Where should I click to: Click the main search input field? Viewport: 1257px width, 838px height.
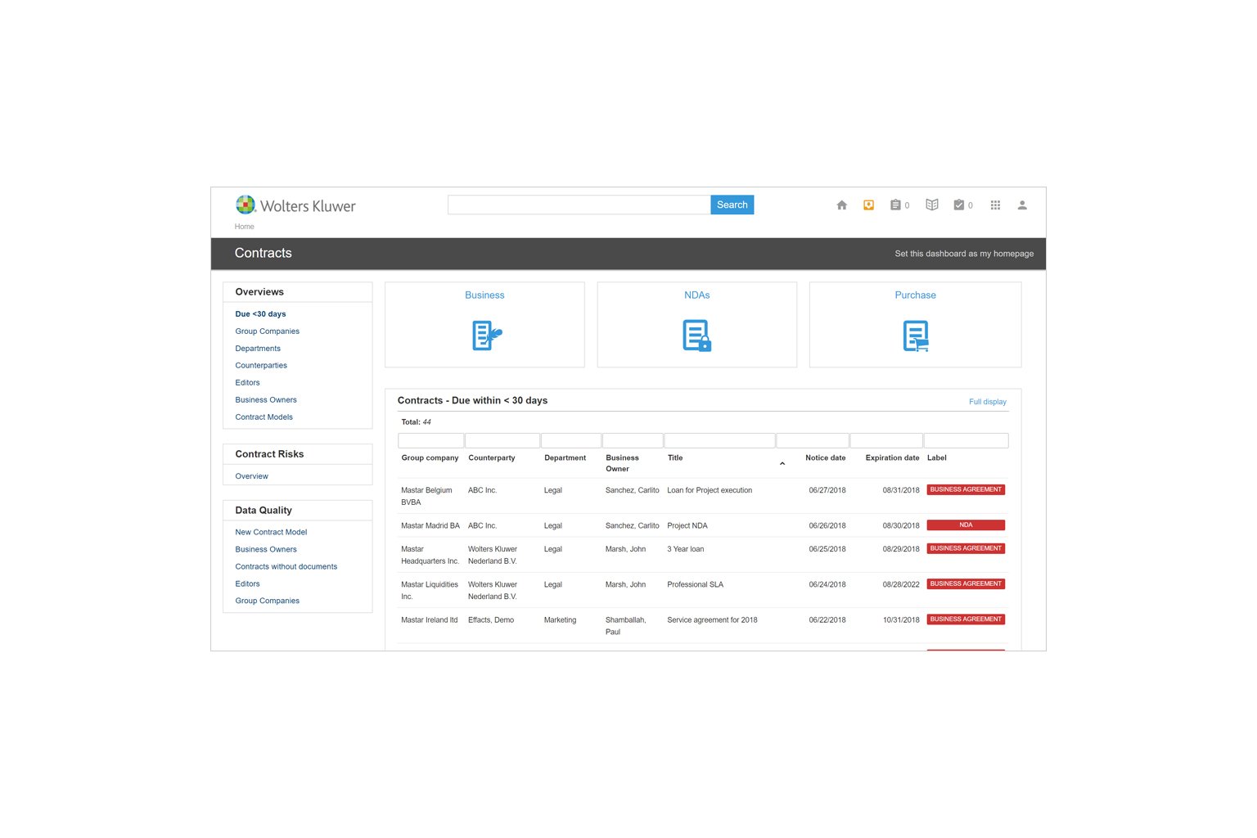click(579, 205)
